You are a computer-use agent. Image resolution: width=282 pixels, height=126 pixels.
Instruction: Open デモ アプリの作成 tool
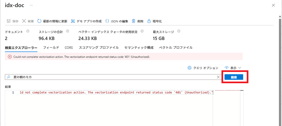click(x=73, y=21)
